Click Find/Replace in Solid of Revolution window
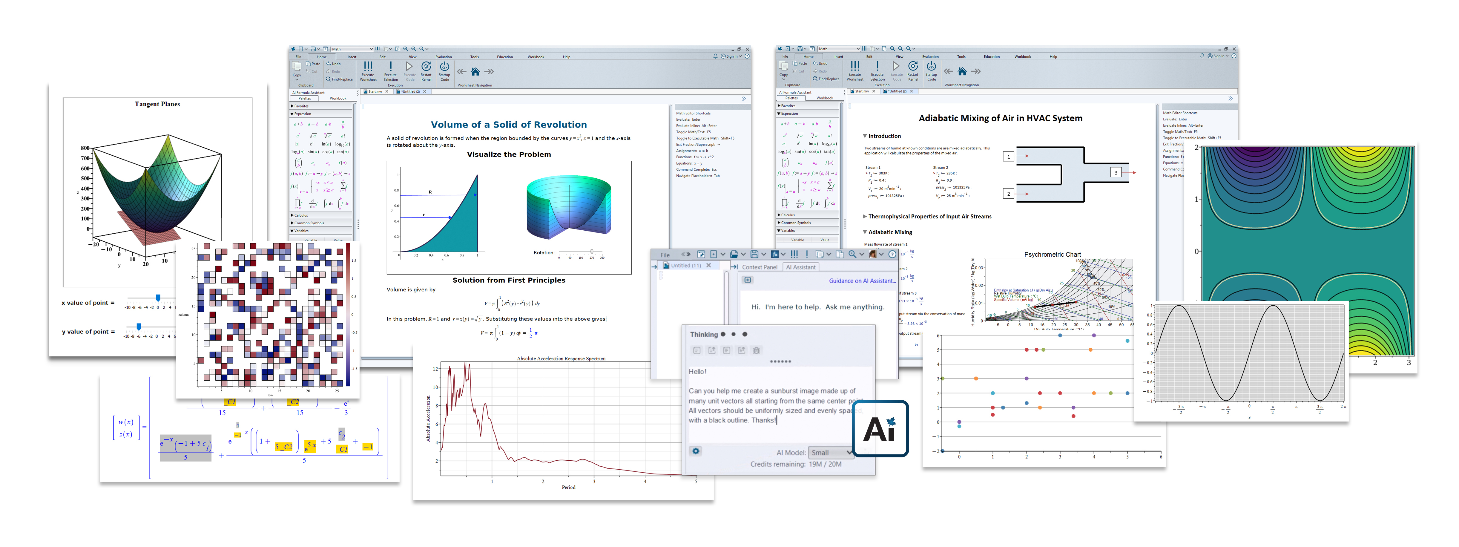This screenshot has width=1459, height=547. [340, 79]
